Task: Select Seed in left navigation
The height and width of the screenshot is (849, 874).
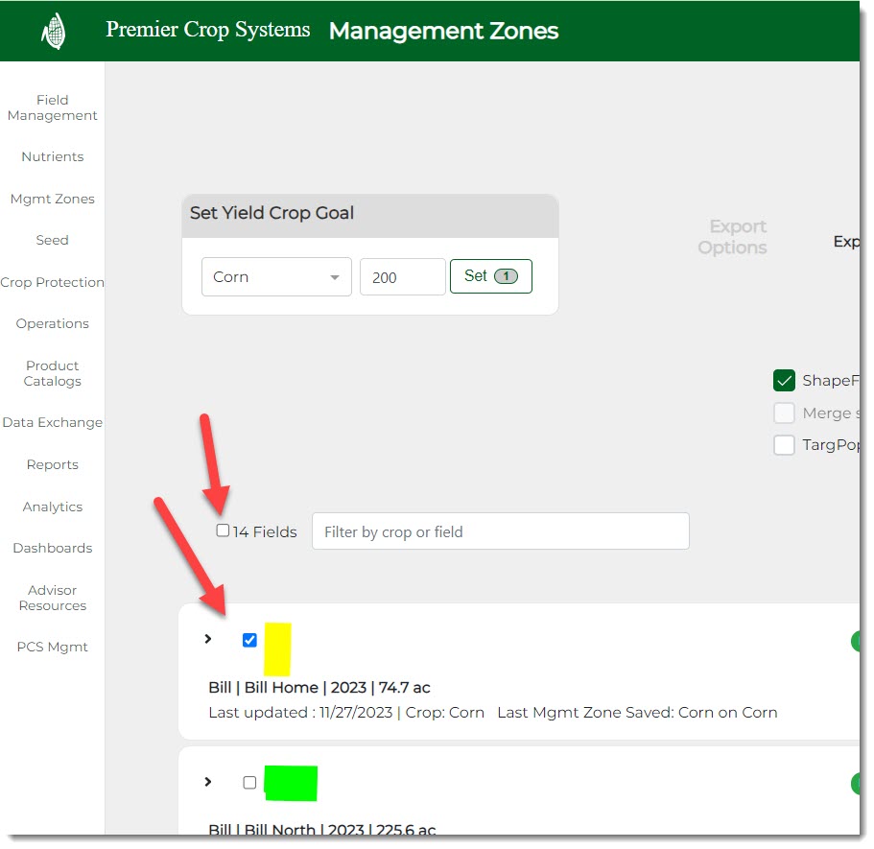Action: tap(53, 240)
